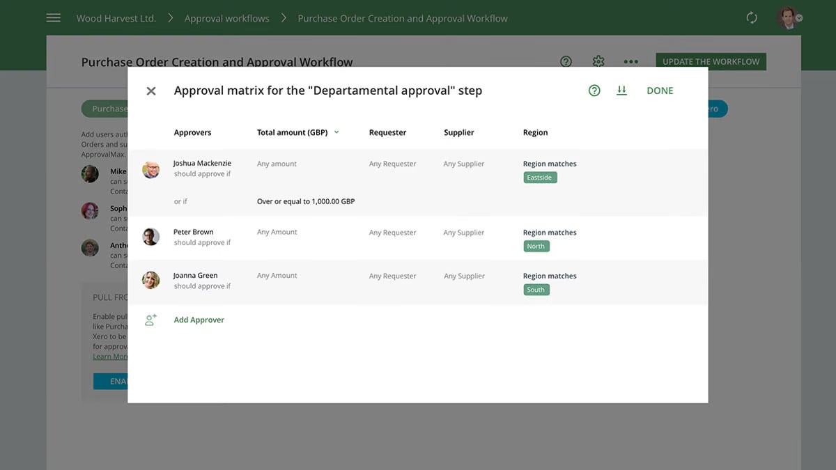Select the Joshua Mackenzie approver name
The image size is (836, 470).
tap(202, 164)
